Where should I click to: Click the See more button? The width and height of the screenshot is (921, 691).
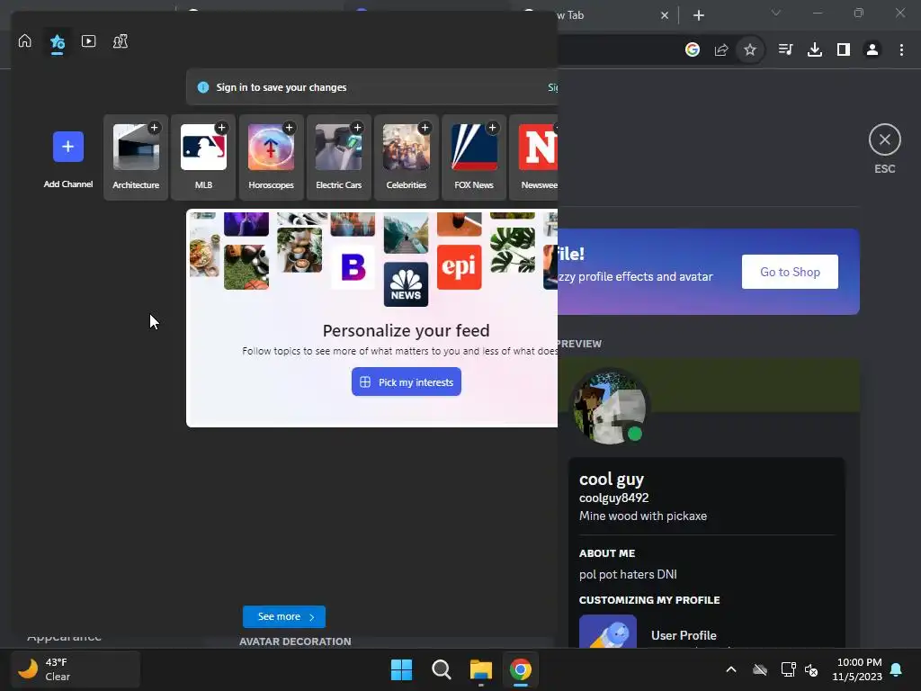[x=284, y=616]
